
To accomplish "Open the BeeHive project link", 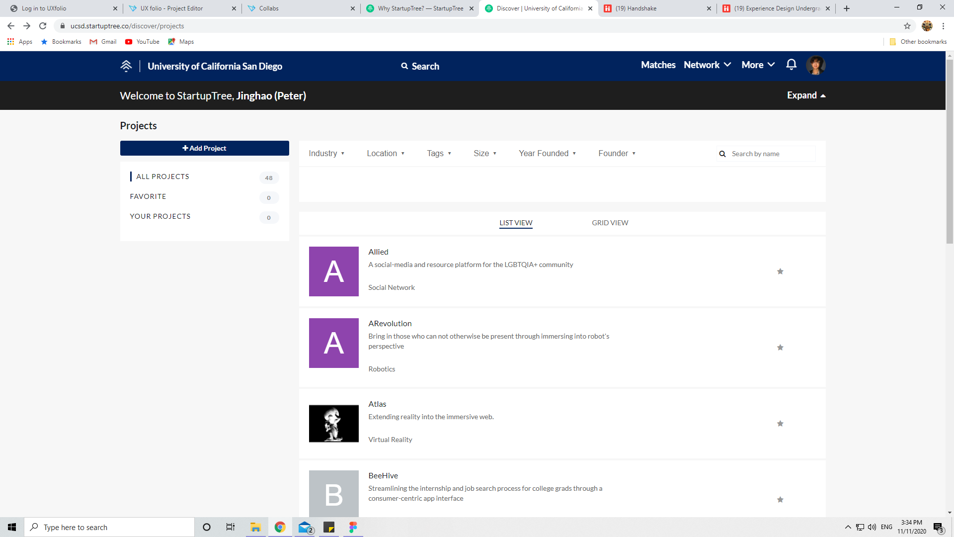I will pos(383,476).
